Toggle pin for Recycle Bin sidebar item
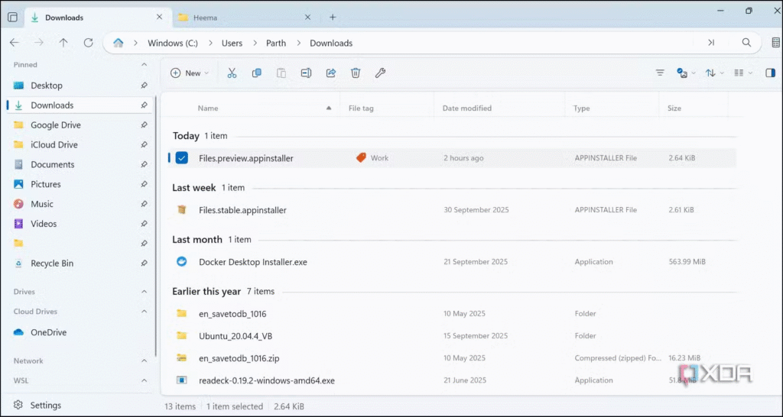783x417 pixels. [144, 263]
